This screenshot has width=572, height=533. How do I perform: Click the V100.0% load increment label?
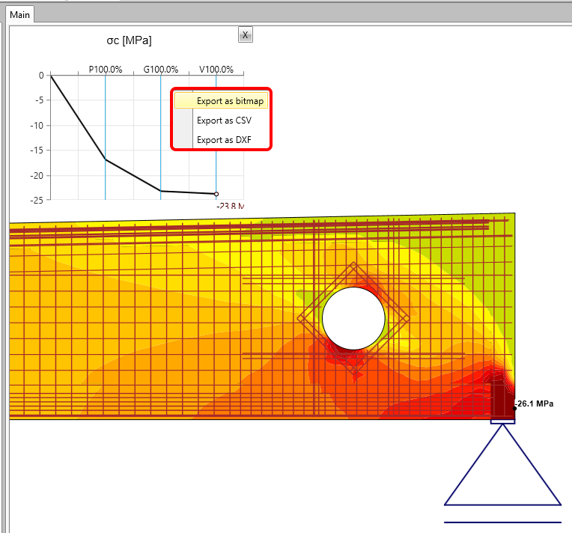(216, 69)
